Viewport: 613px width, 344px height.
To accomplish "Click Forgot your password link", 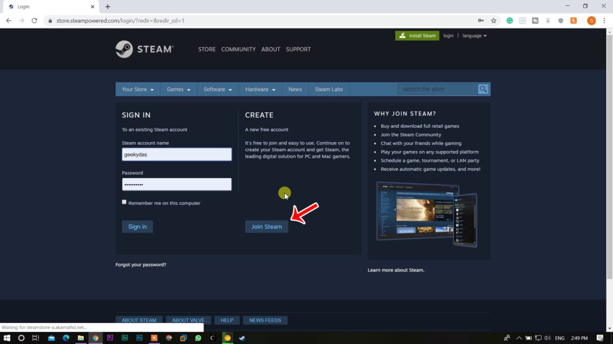I will (141, 265).
